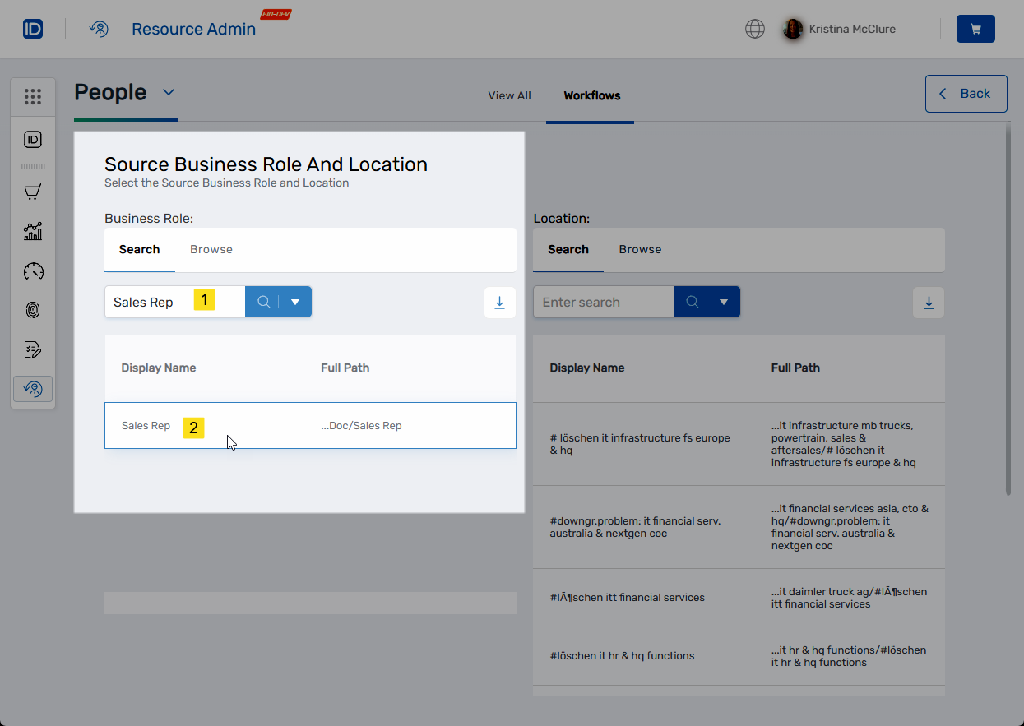Select the Sales Rep result row
The height and width of the screenshot is (726, 1024).
[x=311, y=426]
